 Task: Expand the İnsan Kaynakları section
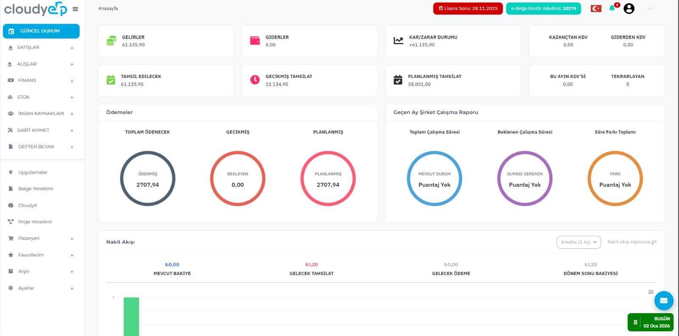[72, 114]
